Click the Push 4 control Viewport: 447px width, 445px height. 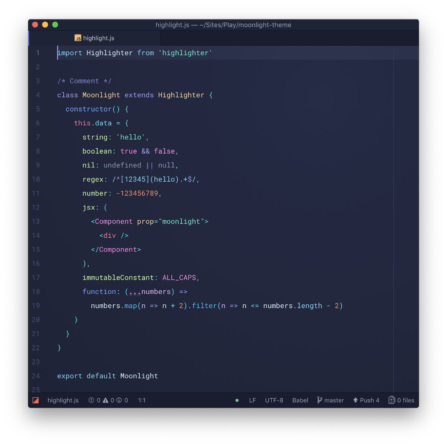pos(366,400)
